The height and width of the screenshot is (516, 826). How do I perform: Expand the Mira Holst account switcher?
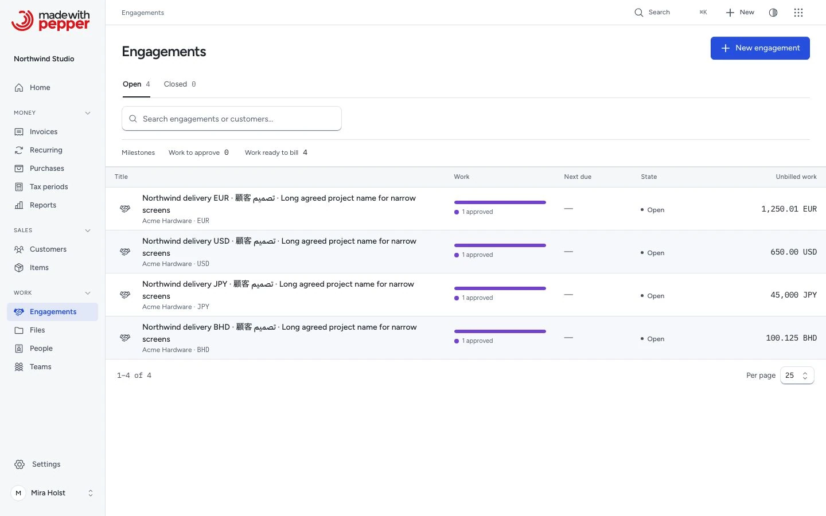click(90, 493)
